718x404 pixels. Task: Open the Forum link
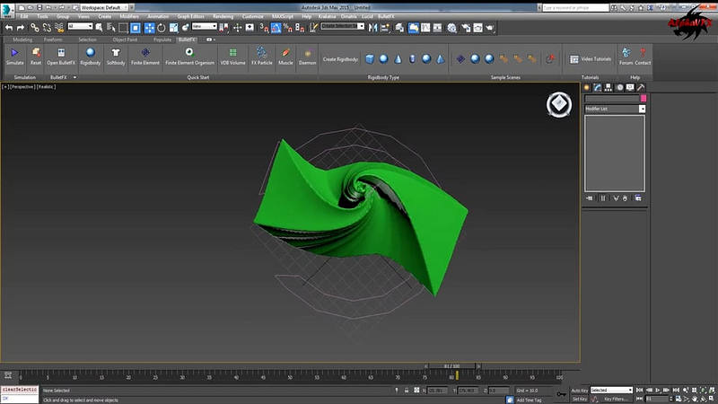[x=626, y=57]
